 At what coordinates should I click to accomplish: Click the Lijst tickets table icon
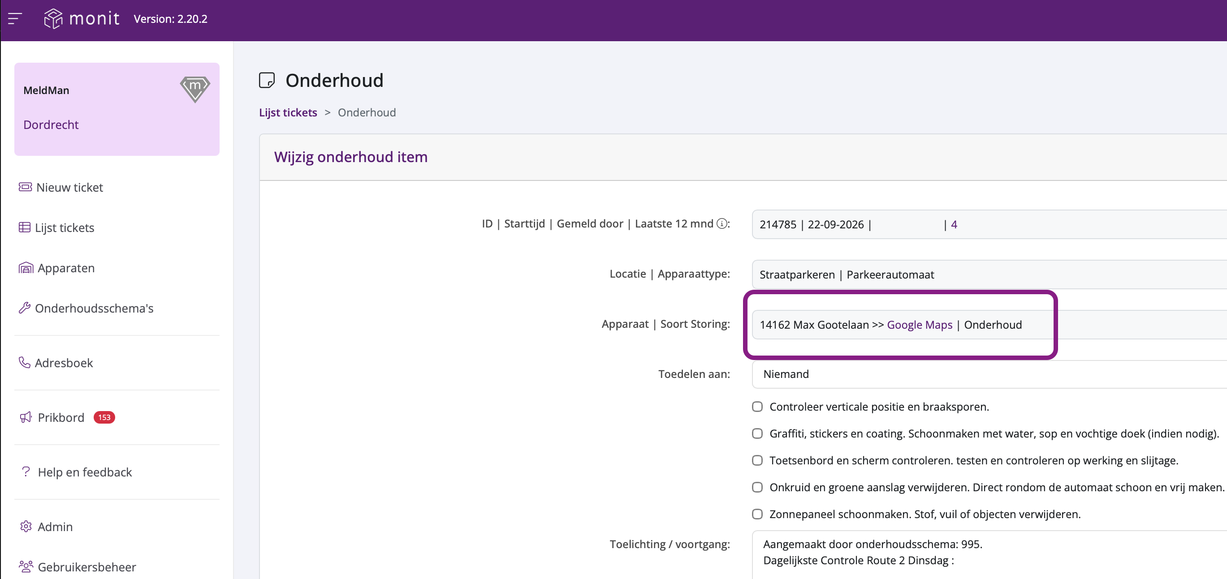click(24, 227)
